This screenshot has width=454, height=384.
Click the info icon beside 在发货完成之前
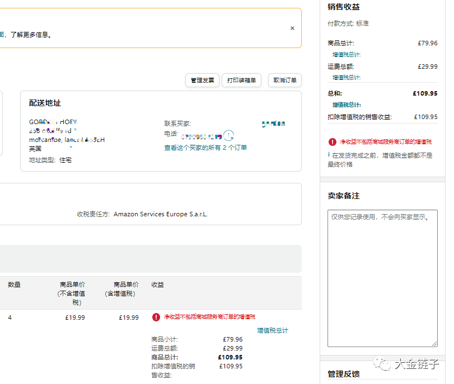[329, 155]
